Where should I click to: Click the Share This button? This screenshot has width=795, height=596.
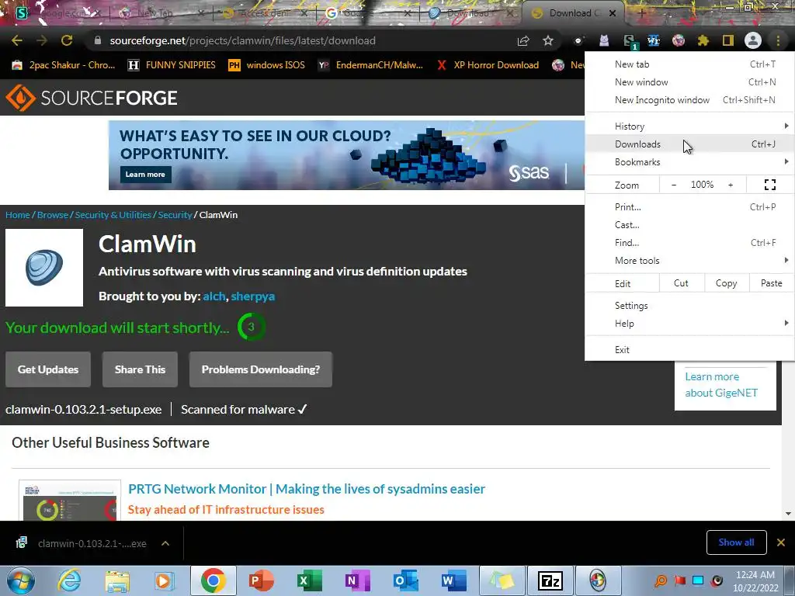pos(140,369)
